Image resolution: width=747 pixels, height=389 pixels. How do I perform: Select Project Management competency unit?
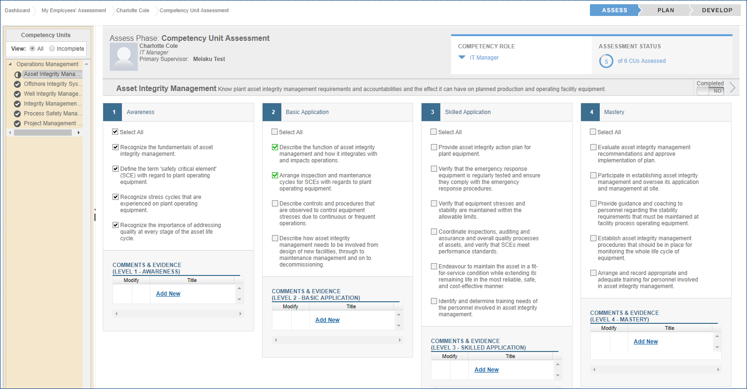[53, 123]
